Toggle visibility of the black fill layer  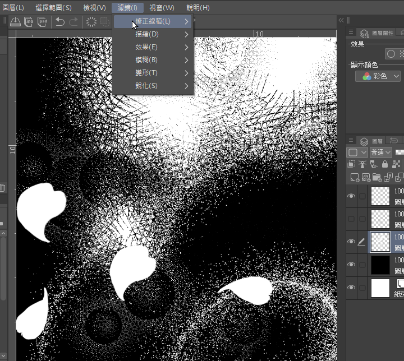[351, 265]
